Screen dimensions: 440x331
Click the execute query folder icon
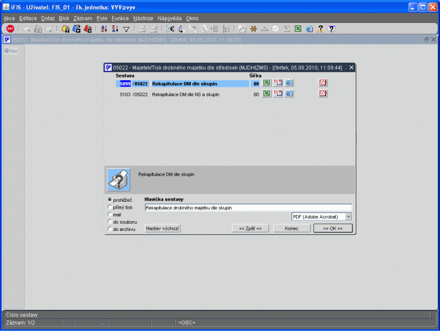(76, 29)
